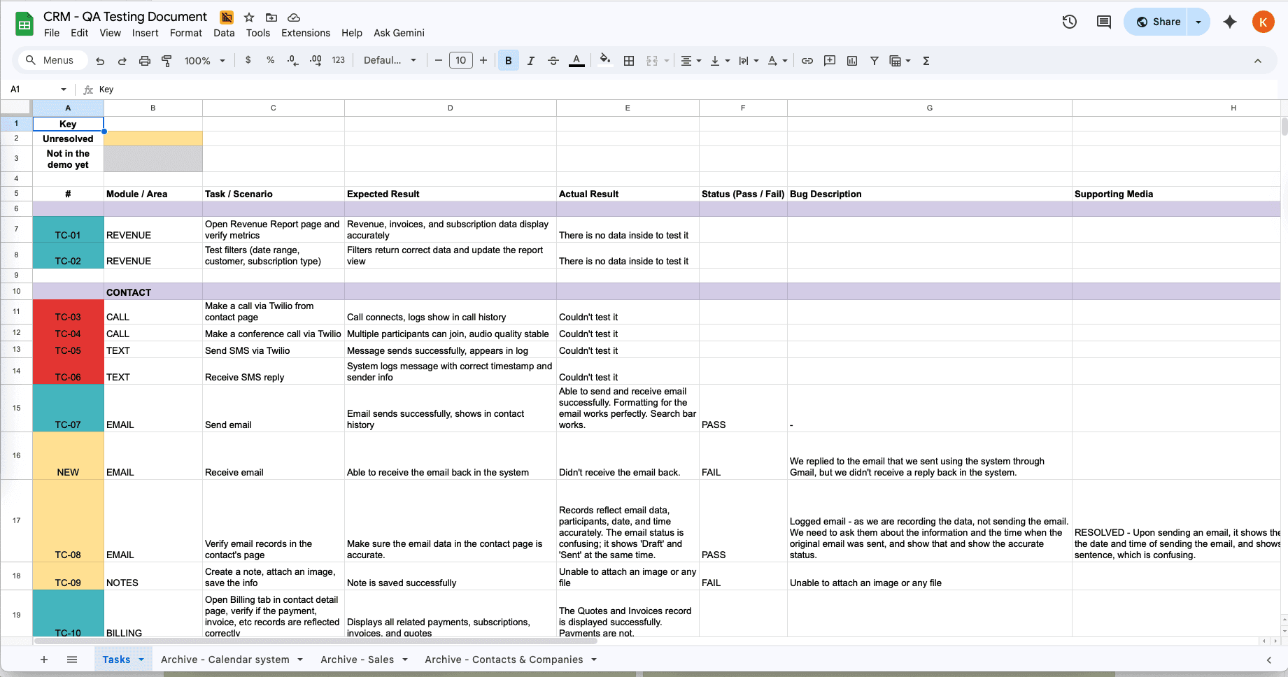Switch to Archive - Calendar system tab
Image resolution: width=1288 pixels, height=677 pixels.
225,660
